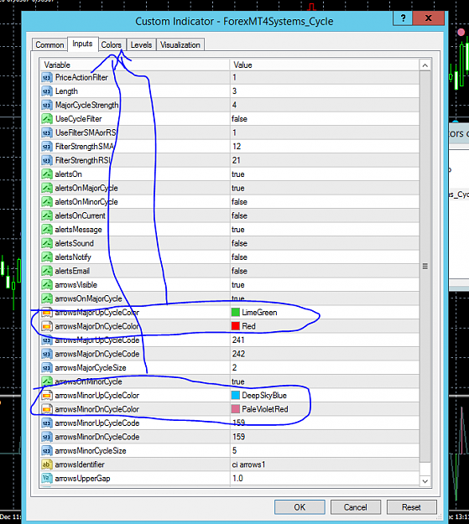The image size is (469, 524).
Task: Select the alertsOn true value cell
Action: point(325,174)
